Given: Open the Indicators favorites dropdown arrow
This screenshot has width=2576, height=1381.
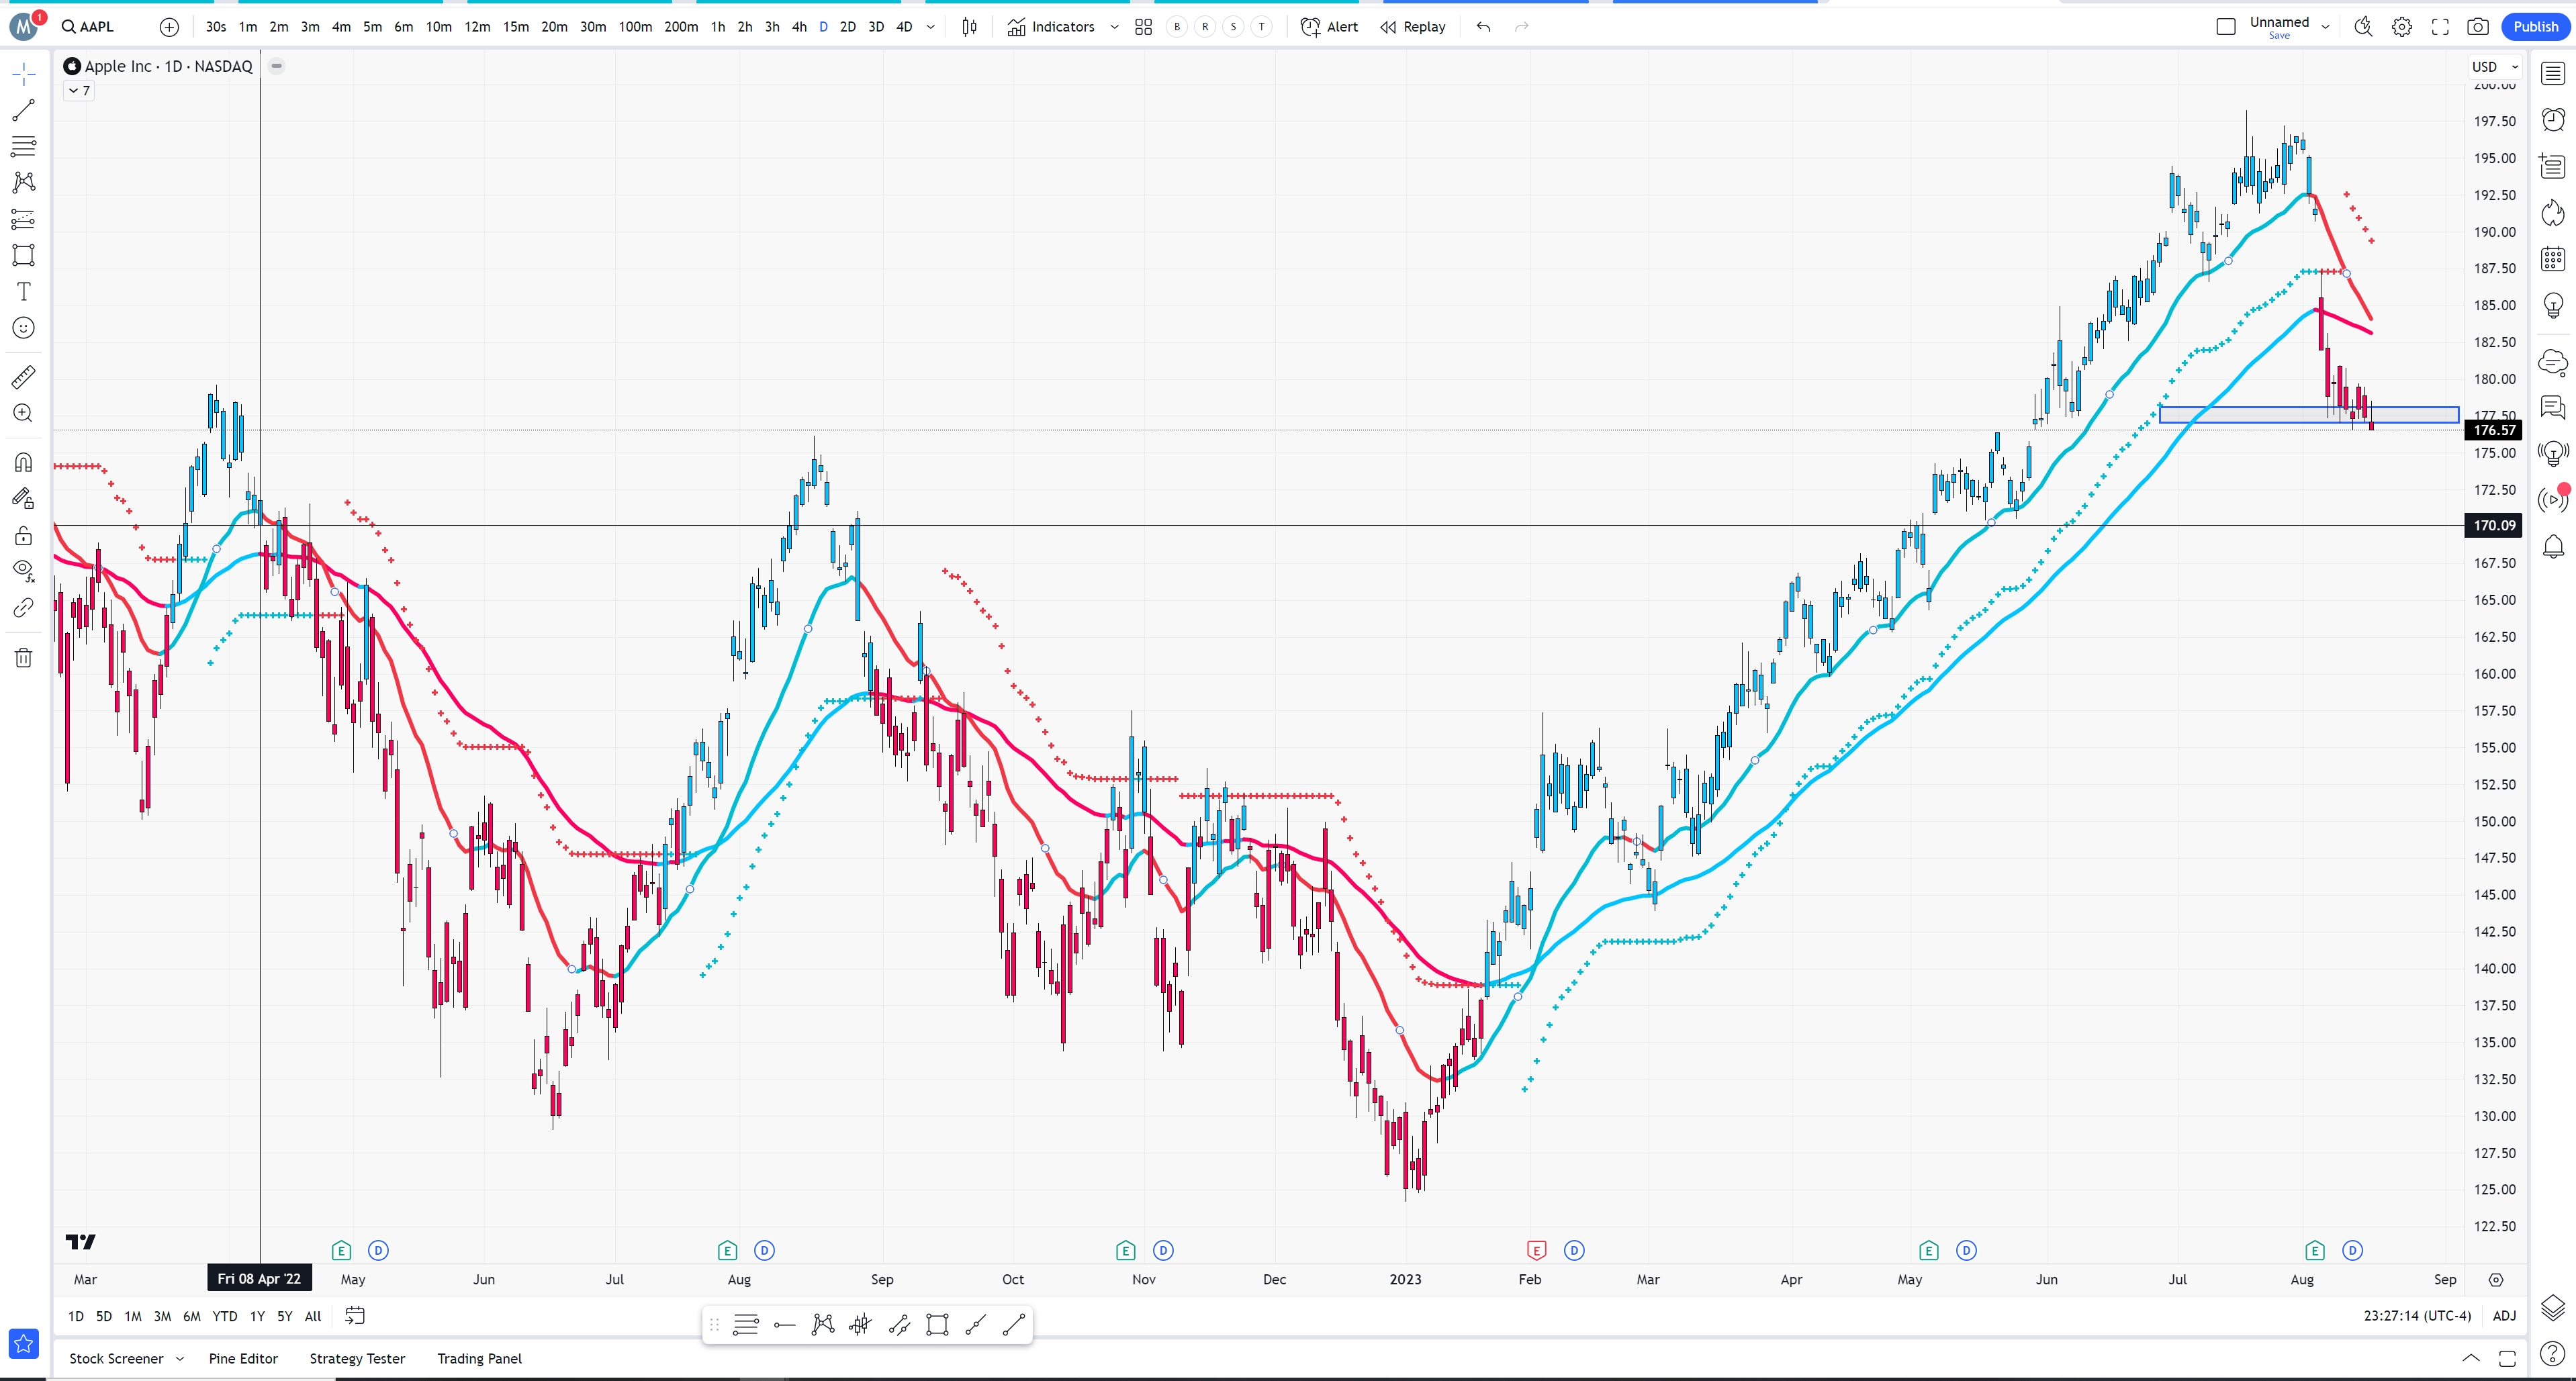Looking at the screenshot, I should (x=1114, y=27).
